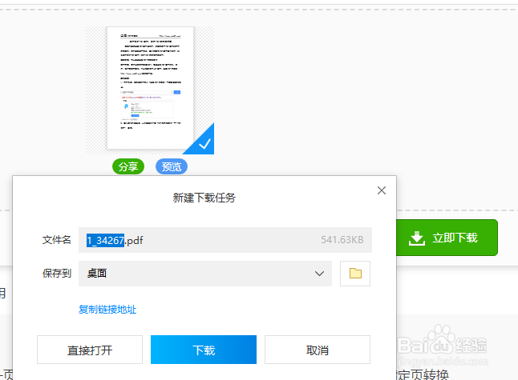Click the 下载 download button

tap(204, 350)
